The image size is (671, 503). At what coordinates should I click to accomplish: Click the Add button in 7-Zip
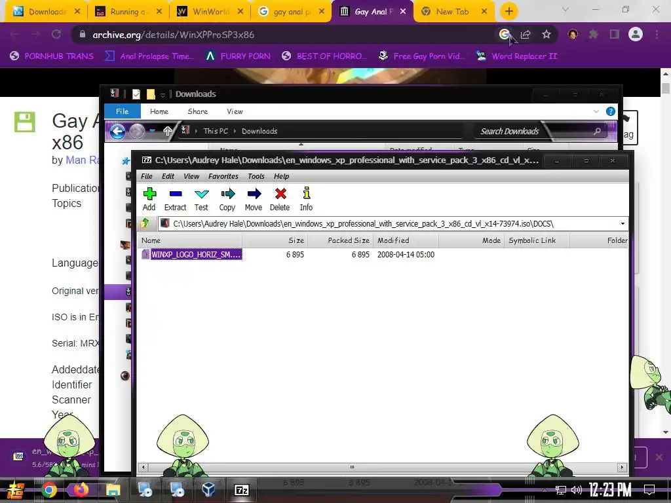click(x=149, y=199)
